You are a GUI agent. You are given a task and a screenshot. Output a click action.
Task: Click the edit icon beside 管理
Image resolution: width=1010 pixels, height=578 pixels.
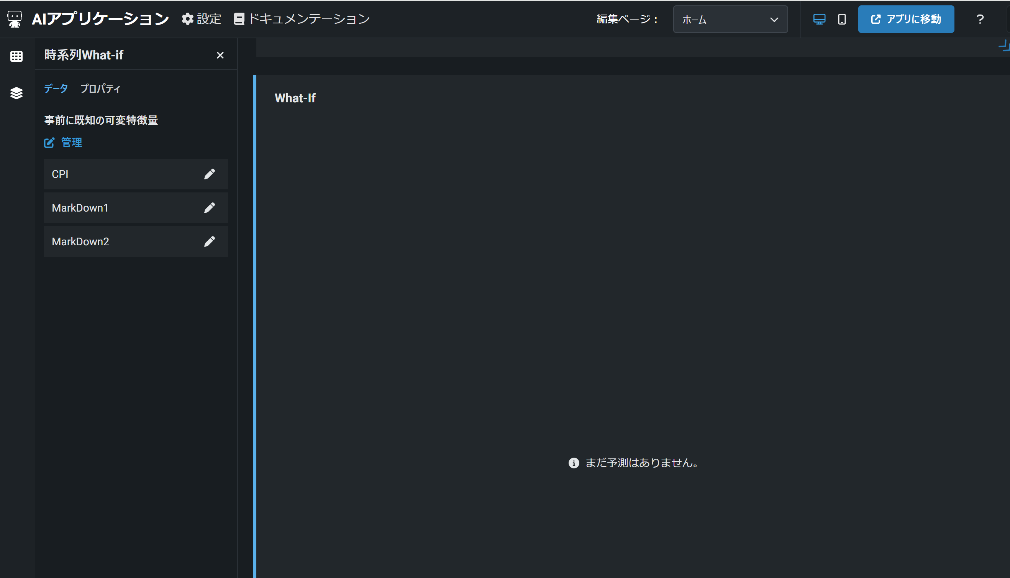click(x=49, y=143)
